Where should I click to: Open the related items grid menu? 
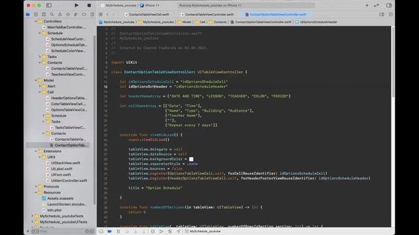[x=101, y=14]
